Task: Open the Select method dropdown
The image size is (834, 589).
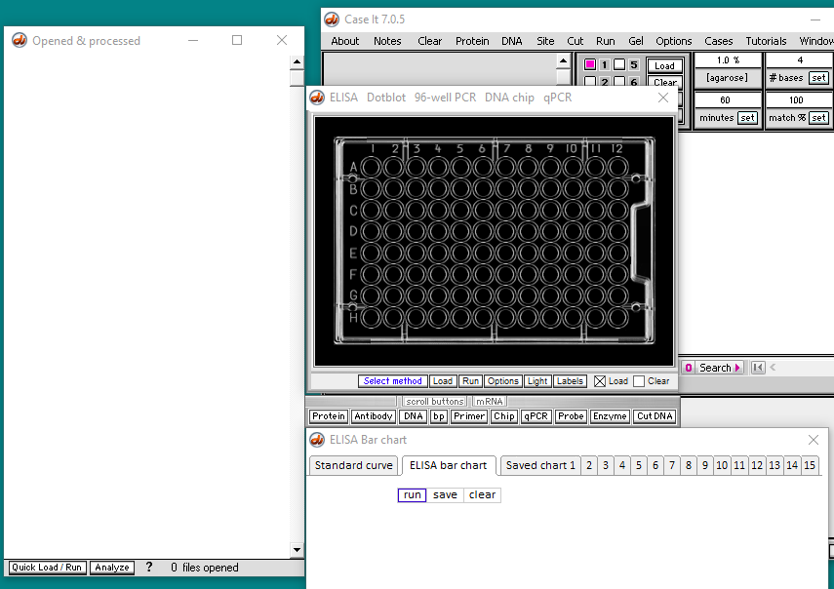Action: click(x=392, y=381)
